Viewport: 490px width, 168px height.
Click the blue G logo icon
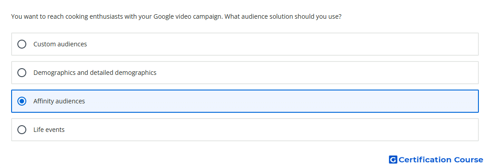[393, 160]
